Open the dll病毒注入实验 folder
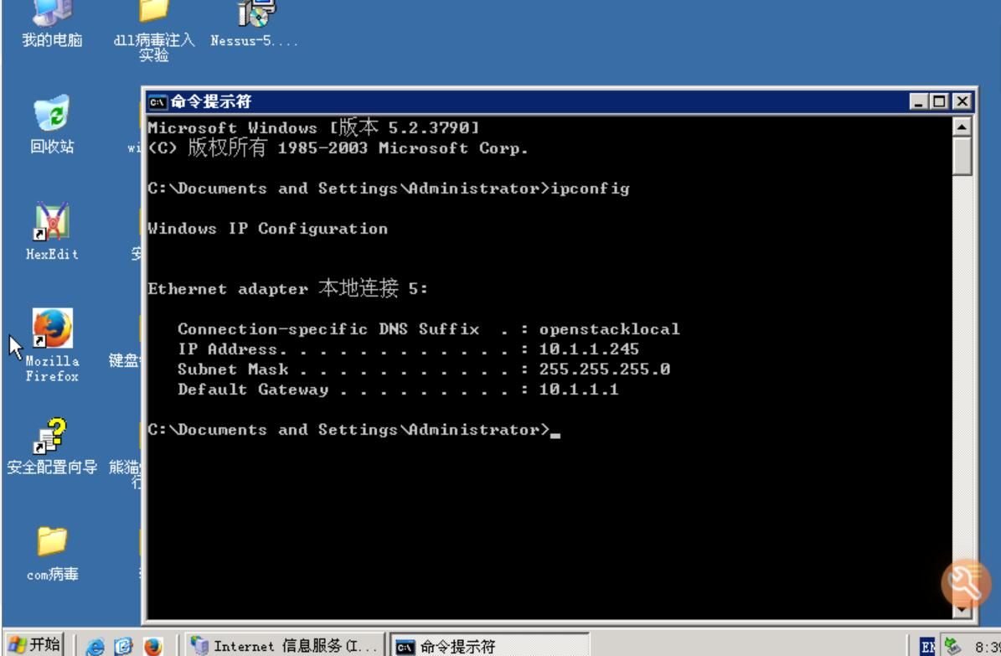Image resolution: width=1001 pixels, height=656 pixels. [x=154, y=31]
